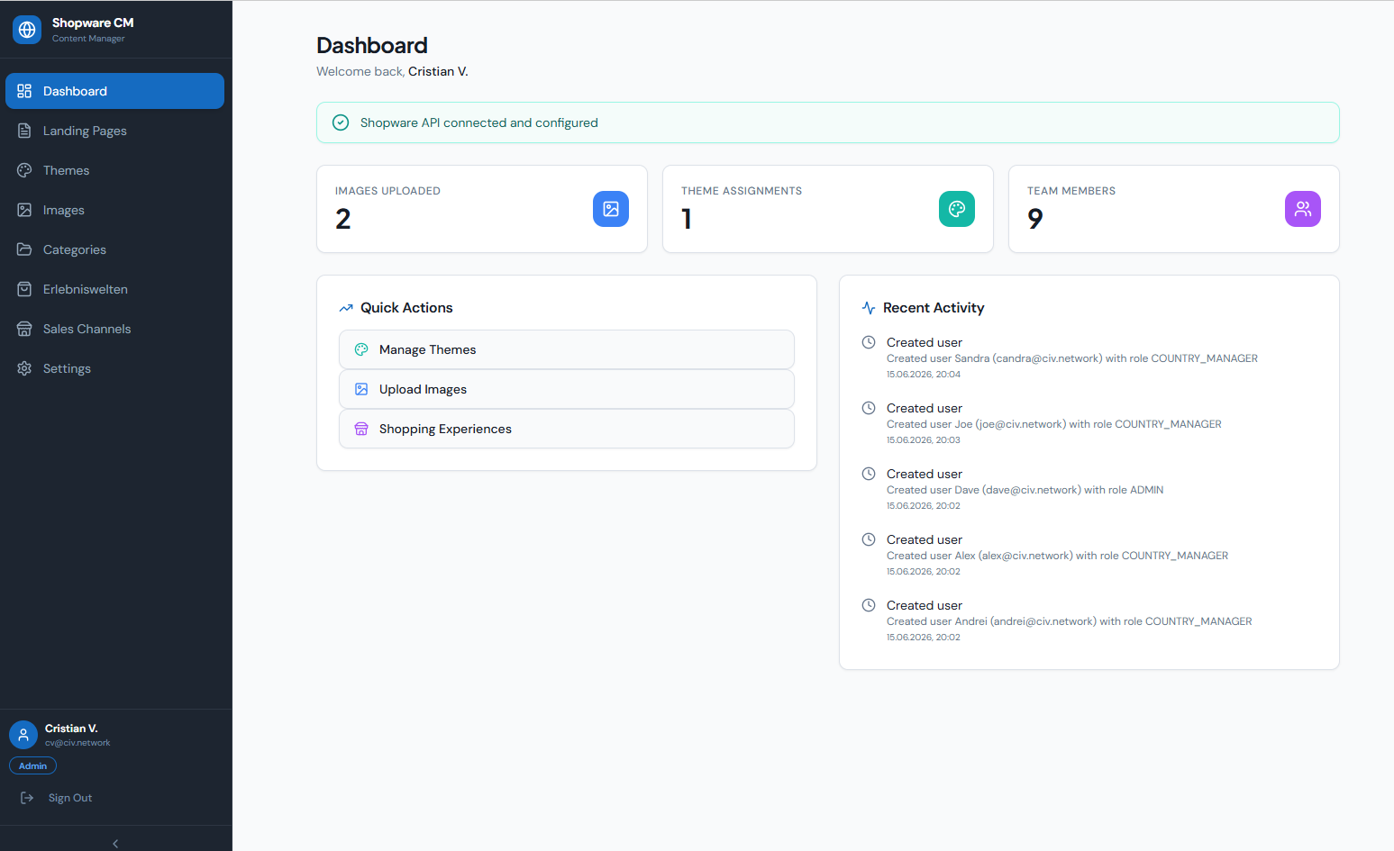Click the clock icon beside Alex activity
Image resolution: width=1394 pixels, height=851 pixels.
(869, 539)
